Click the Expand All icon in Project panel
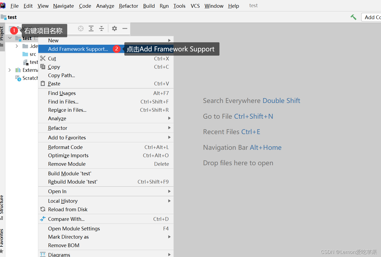Viewport: 381px width, 257px height. [91, 28]
